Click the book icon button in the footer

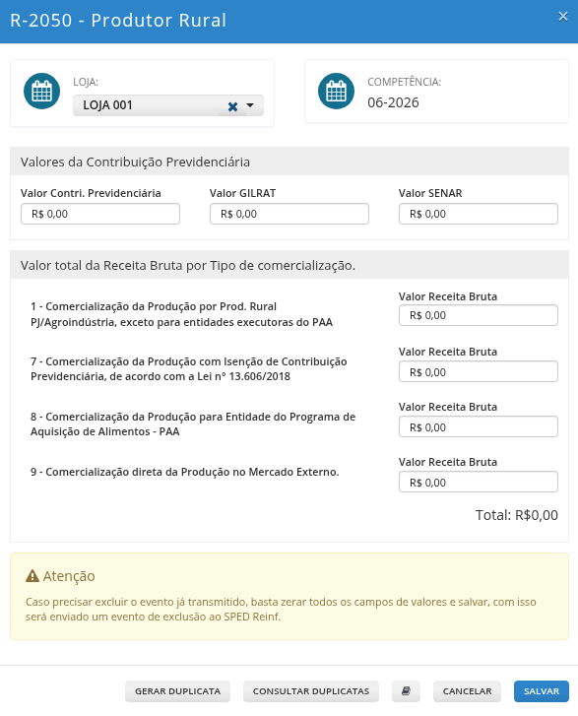coord(406,690)
